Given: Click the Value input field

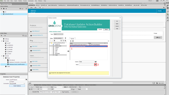Looking at the screenshot, I should (87, 65).
